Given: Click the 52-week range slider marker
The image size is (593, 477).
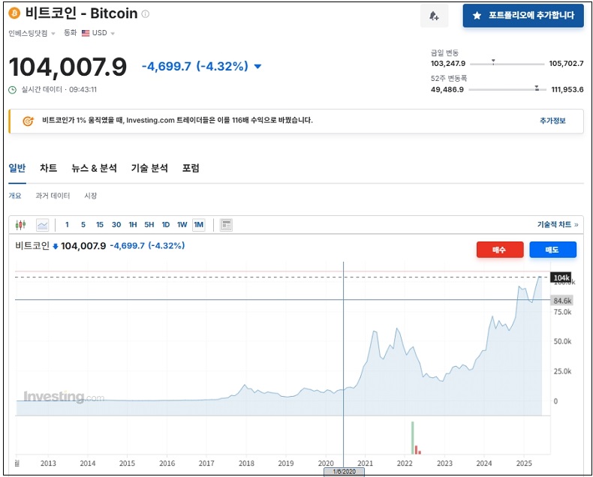Looking at the screenshot, I should (537, 88).
